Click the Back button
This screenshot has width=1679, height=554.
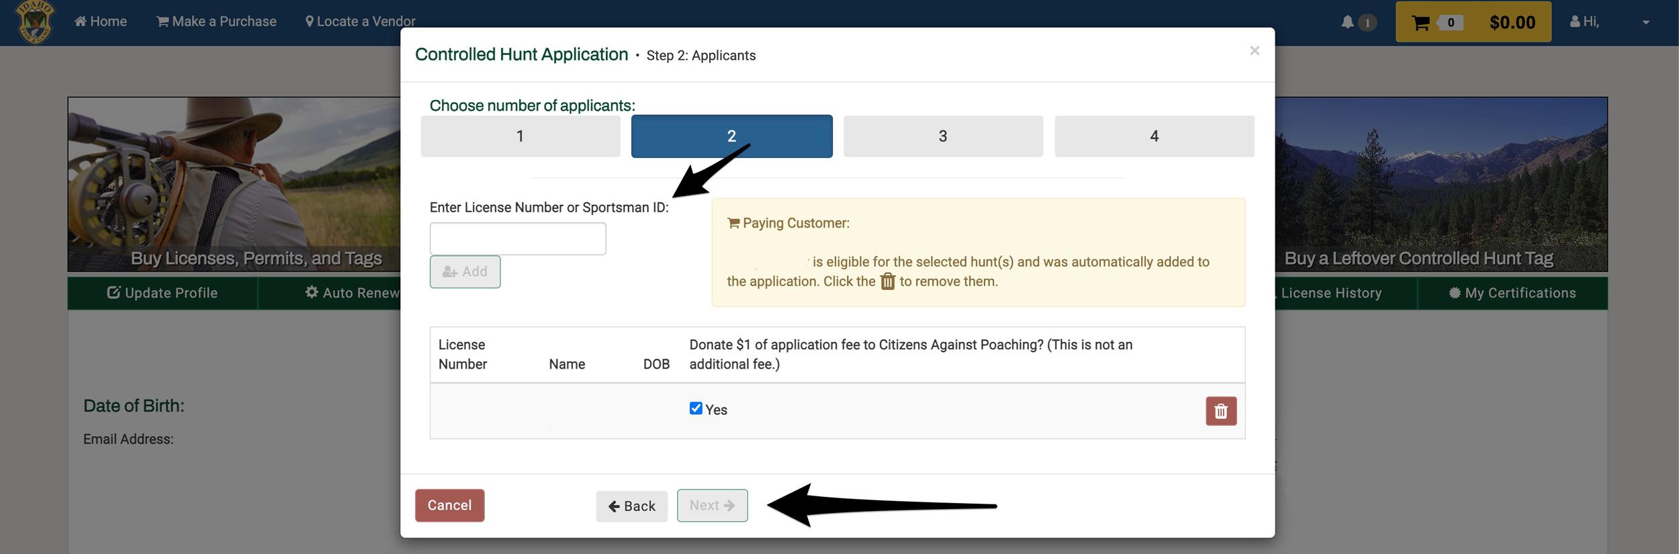point(631,506)
